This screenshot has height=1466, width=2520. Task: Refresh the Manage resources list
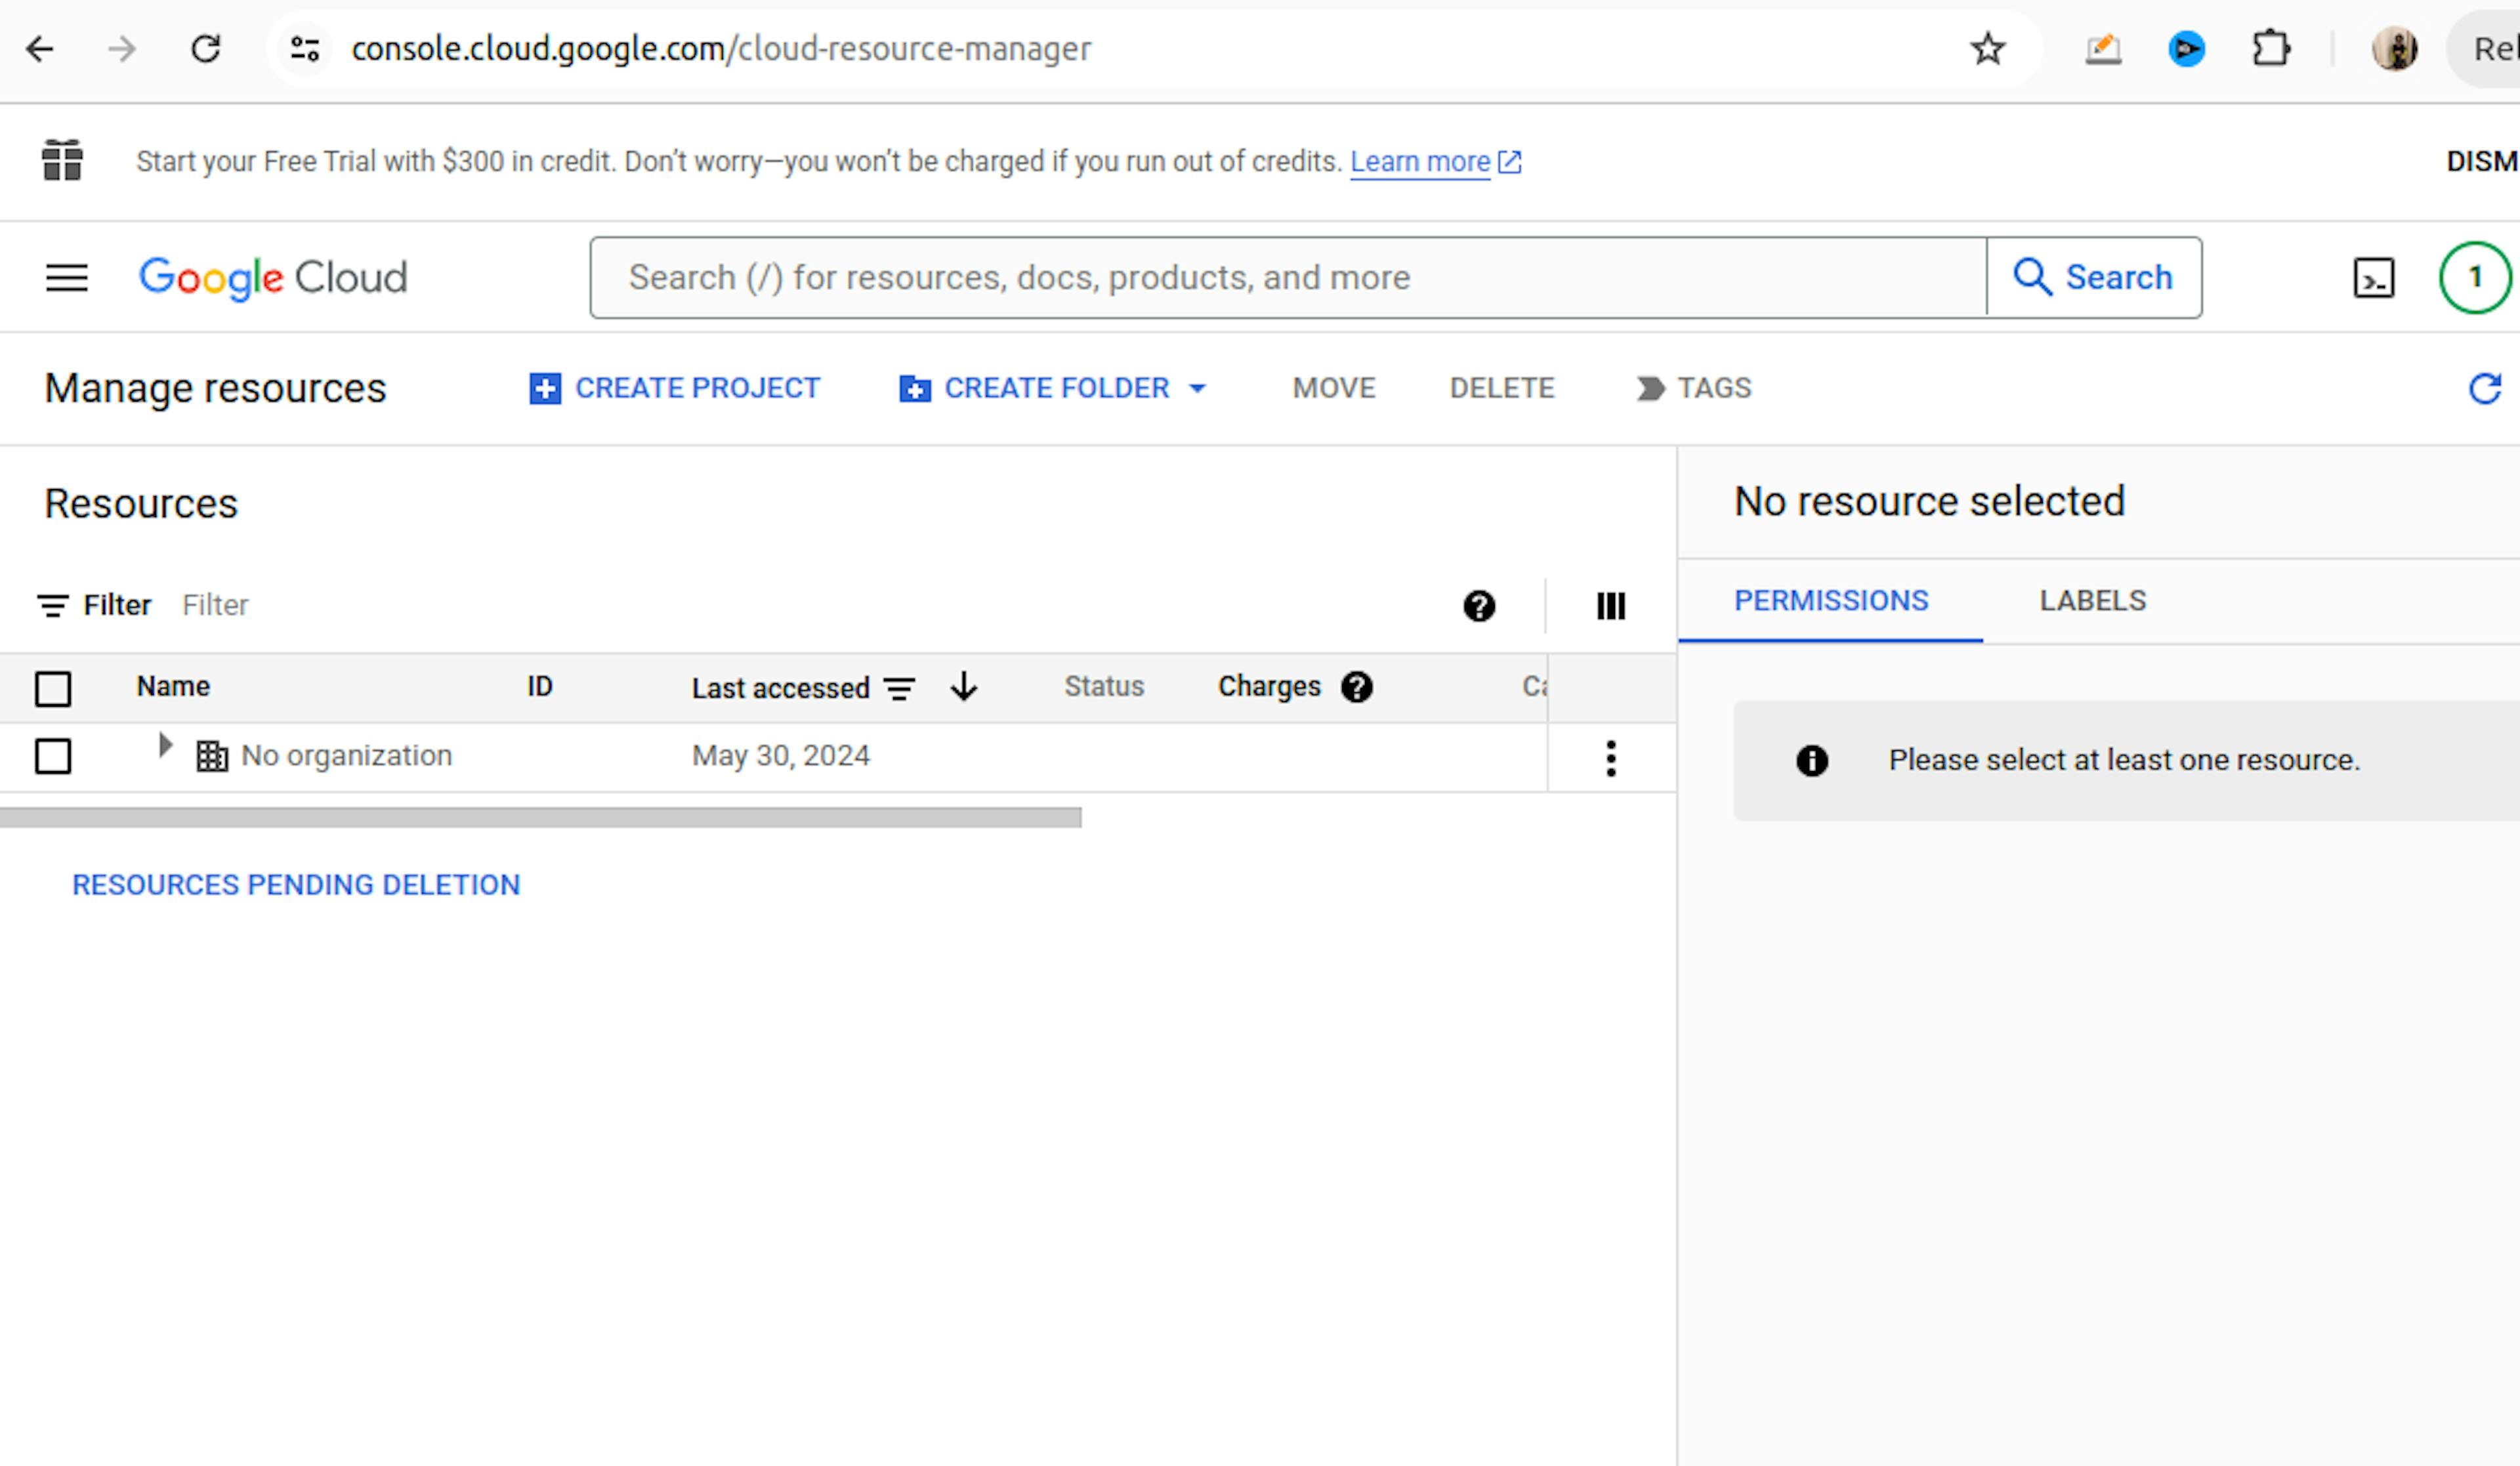pos(2484,388)
